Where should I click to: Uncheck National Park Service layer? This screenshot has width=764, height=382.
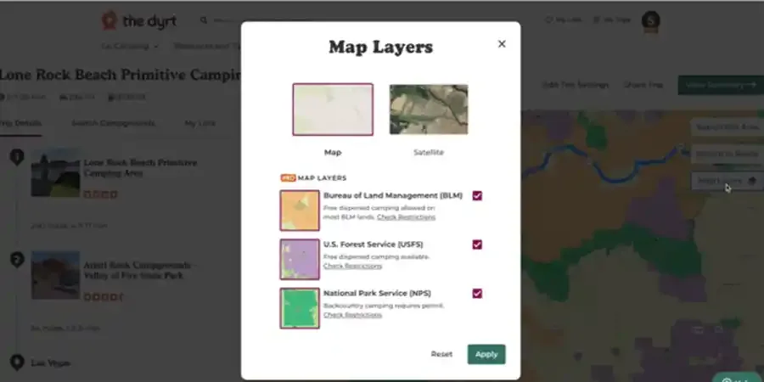(477, 294)
